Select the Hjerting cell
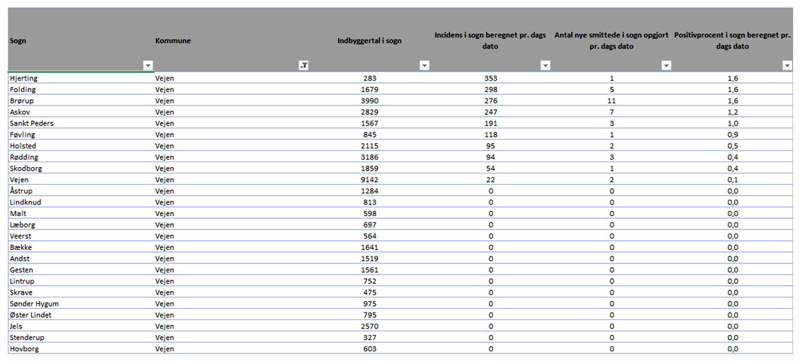 pos(80,79)
